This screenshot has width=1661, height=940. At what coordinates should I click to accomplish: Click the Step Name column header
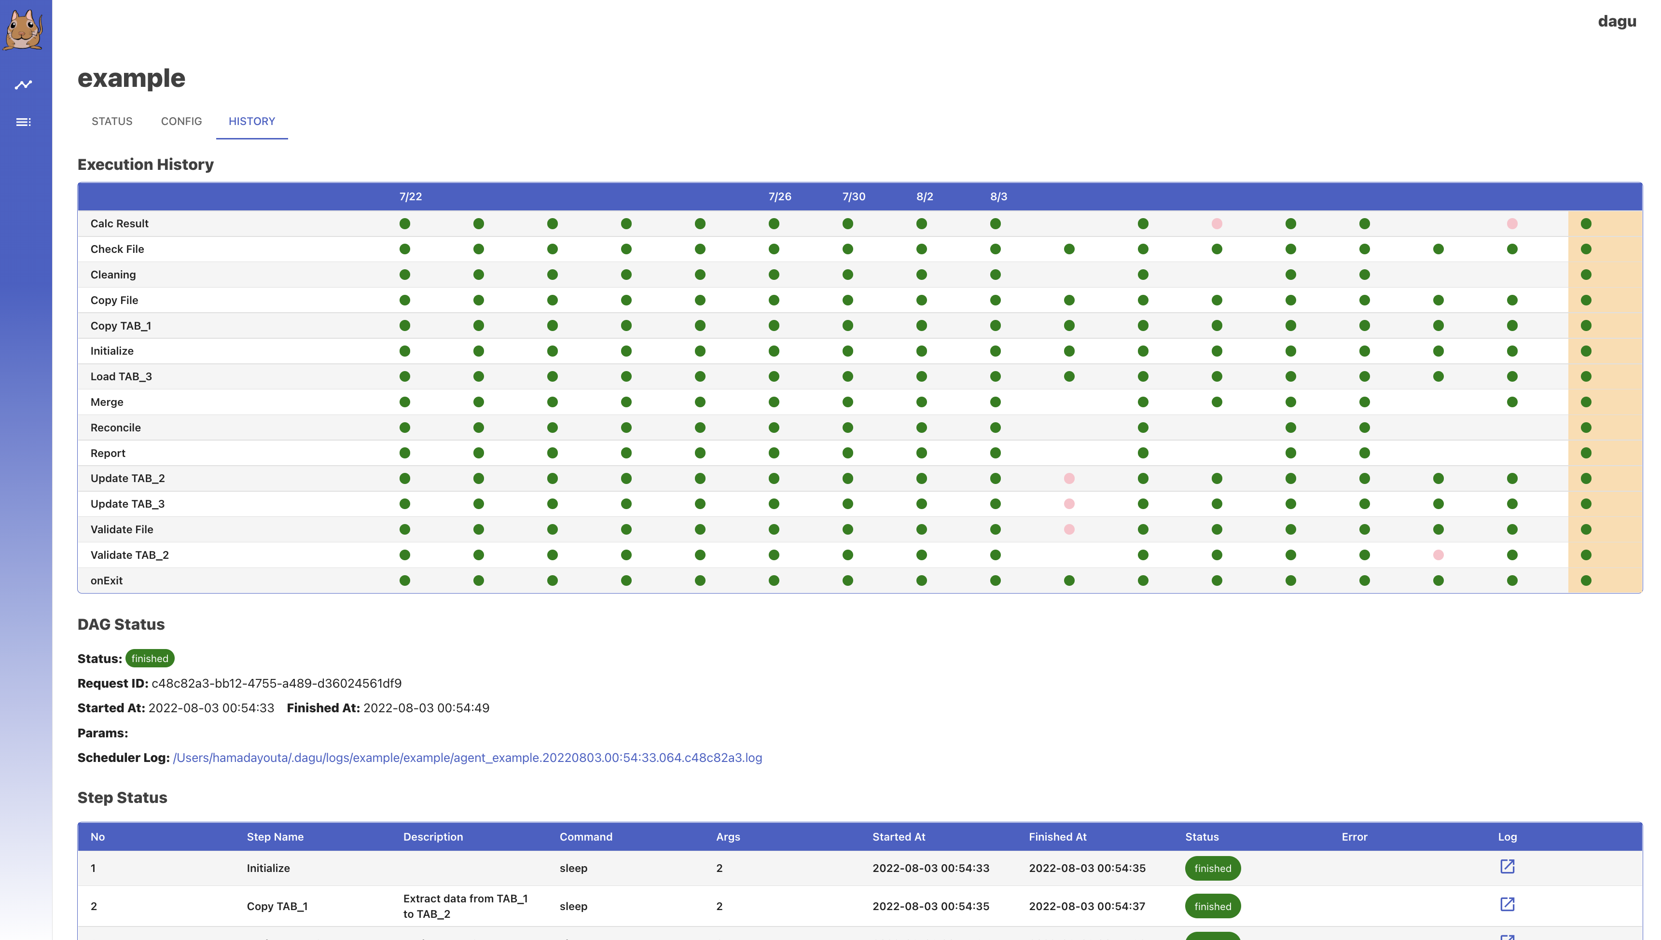pos(275,837)
